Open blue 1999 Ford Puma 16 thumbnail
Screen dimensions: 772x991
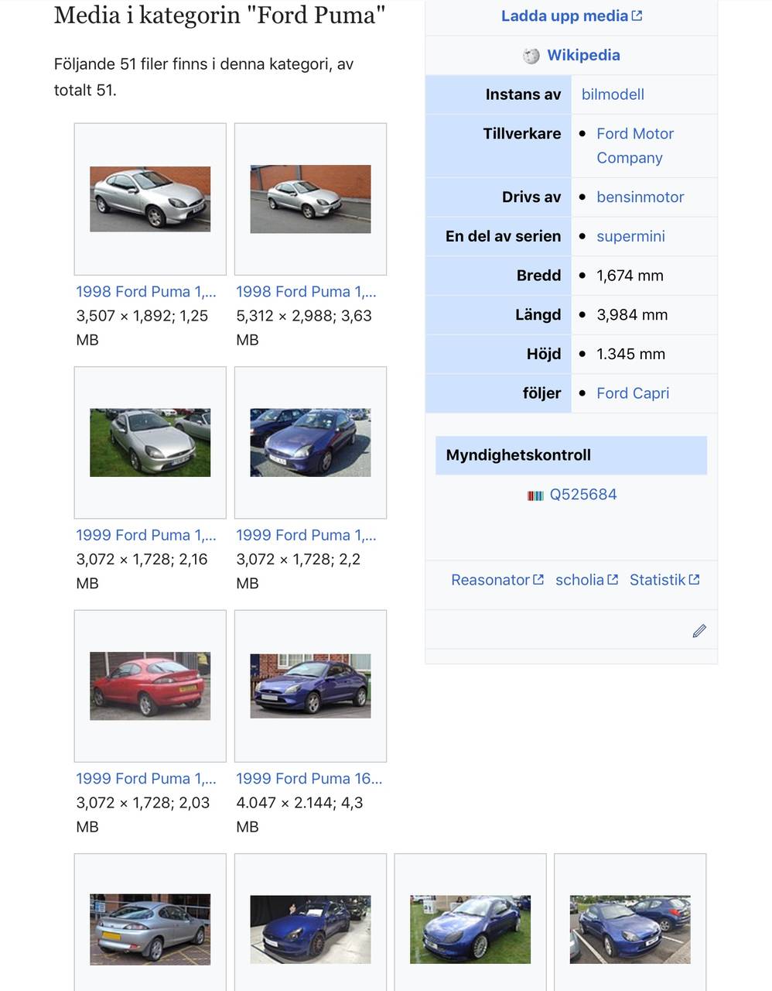click(x=310, y=686)
